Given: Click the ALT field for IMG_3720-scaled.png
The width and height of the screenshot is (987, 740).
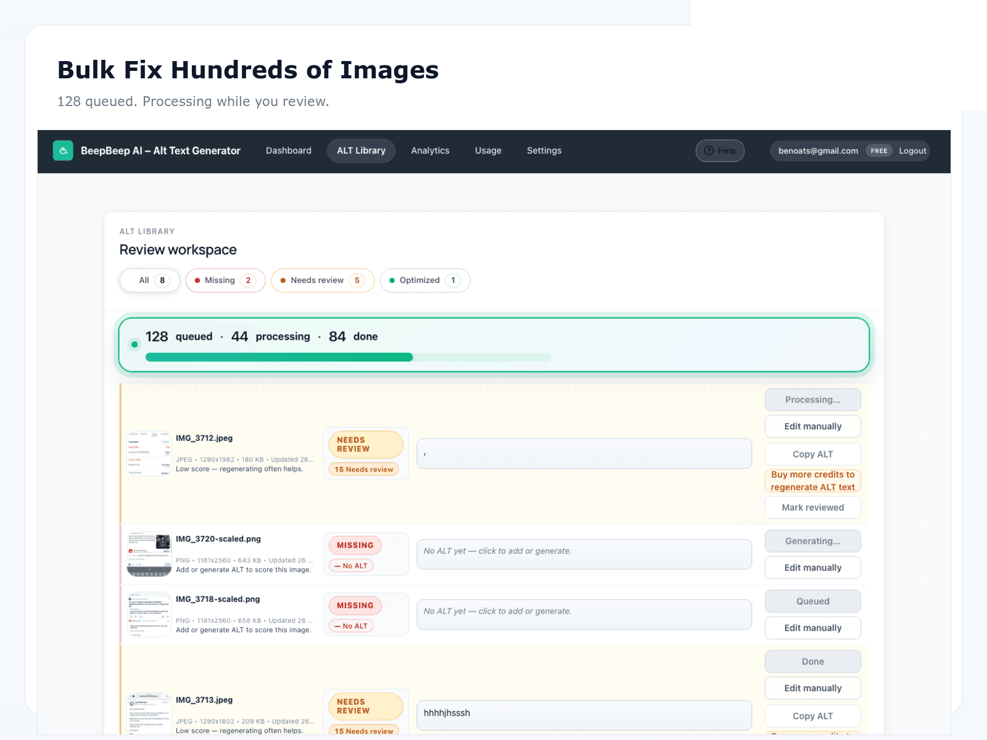Looking at the screenshot, I should click(x=584, y=554).
